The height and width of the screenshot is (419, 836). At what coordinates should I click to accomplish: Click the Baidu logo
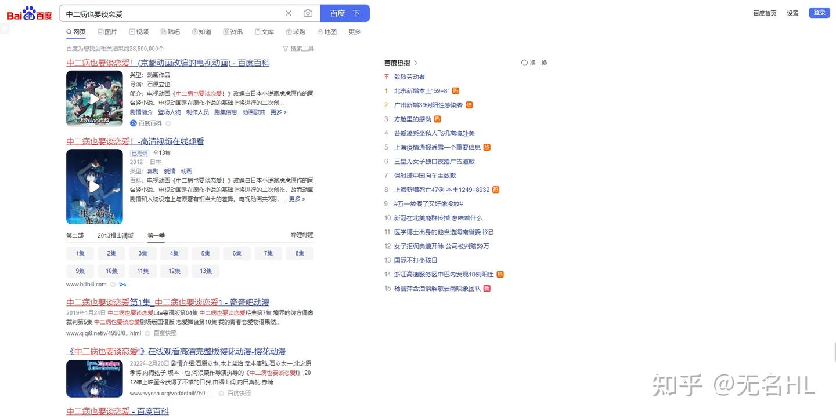pos(29,13)
